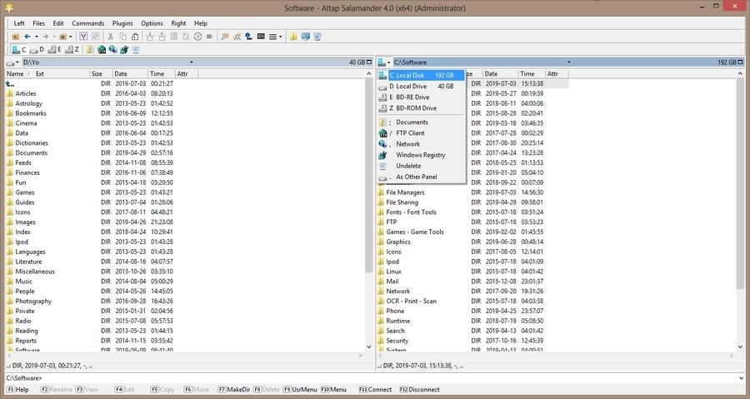Click the Views list icon
750x399 pixels.
tap(272, 37)
